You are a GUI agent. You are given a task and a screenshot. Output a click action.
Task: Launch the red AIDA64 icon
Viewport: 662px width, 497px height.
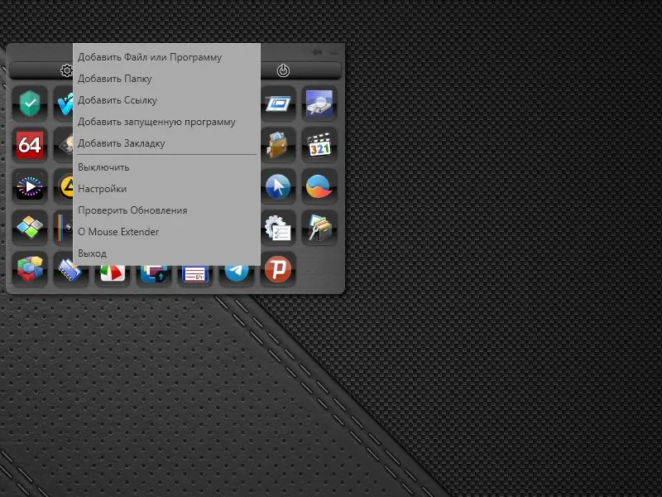[x=30, y=145]
